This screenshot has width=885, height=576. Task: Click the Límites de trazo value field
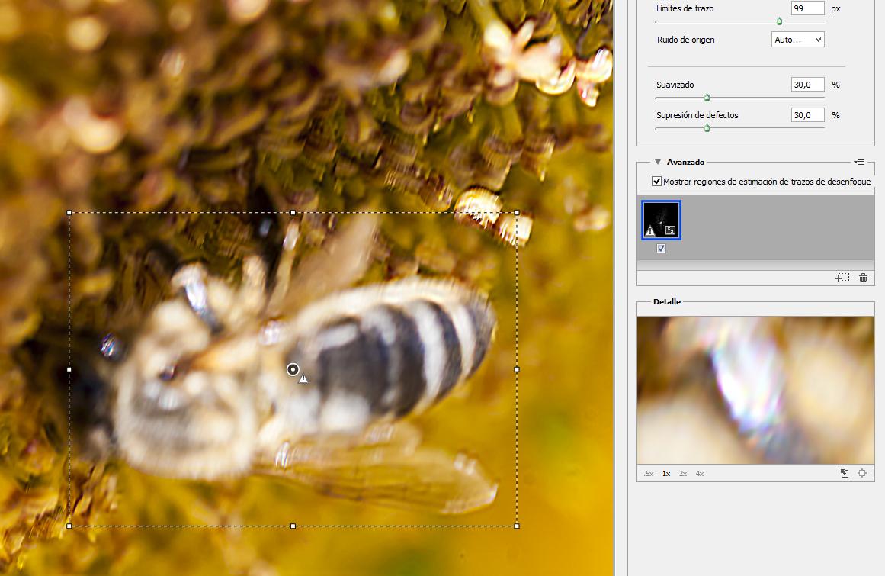[x=807, y=8]
